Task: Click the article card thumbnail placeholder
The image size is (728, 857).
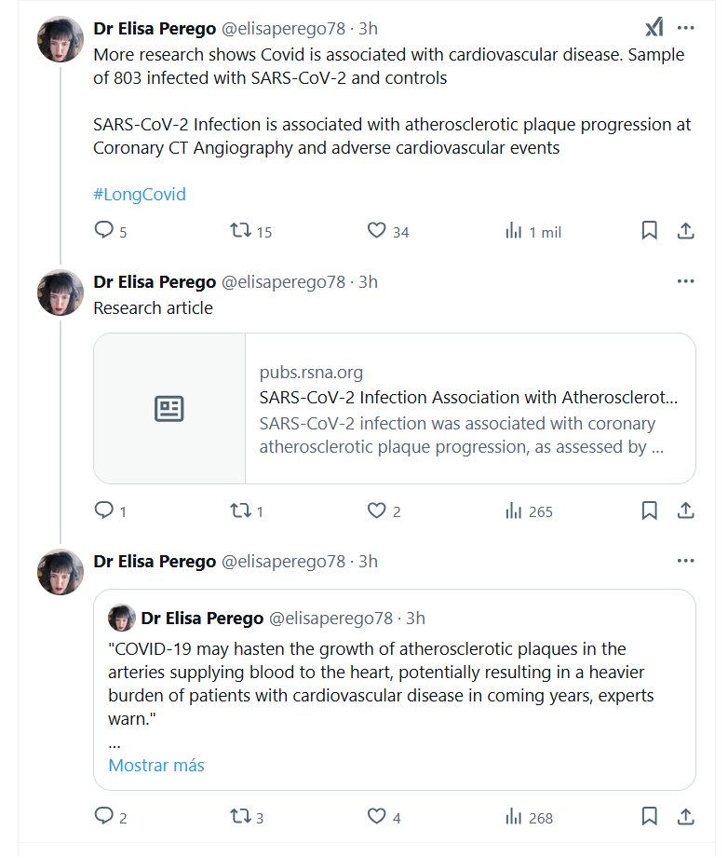Action: coord(169,408)
